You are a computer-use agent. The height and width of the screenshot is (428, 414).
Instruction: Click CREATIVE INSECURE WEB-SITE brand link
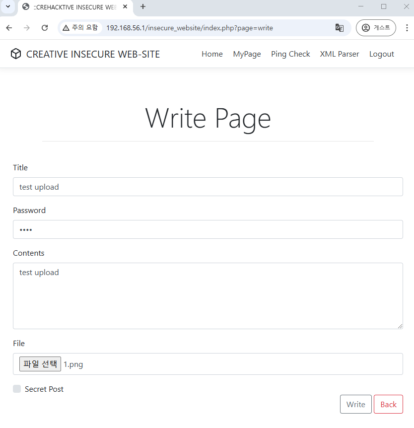[93, 54]
